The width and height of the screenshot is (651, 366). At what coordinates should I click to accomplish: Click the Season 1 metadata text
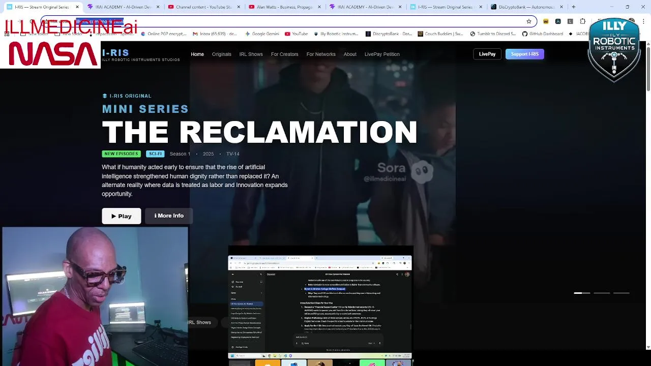click(180, 154)
